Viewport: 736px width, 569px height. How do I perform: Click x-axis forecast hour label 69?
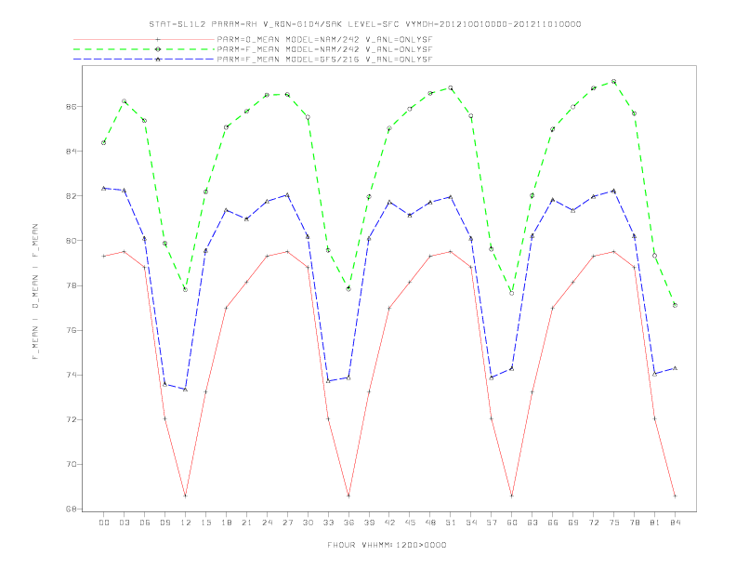[573, 523]
